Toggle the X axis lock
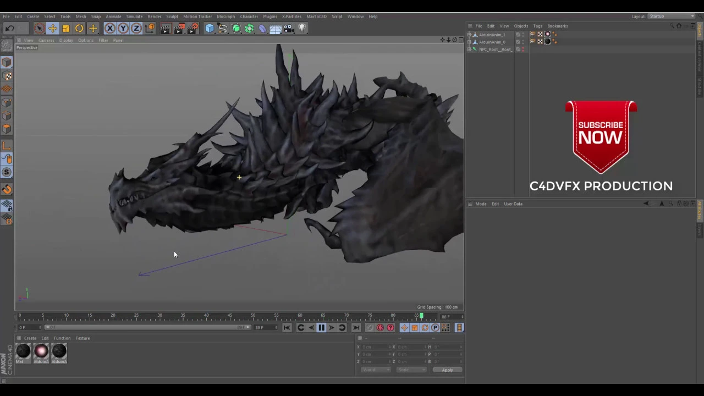The width and height of the screenshot is (704, 396). [109, 29]
